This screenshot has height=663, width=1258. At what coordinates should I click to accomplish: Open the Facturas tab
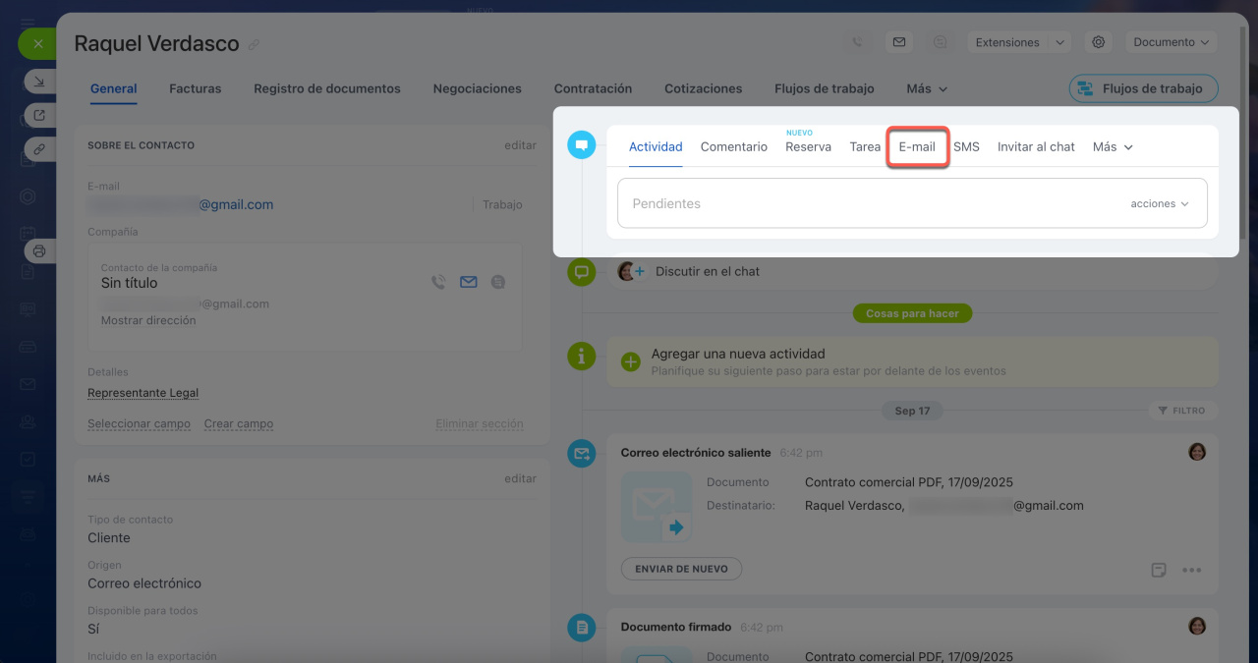[x=195, y=88]
